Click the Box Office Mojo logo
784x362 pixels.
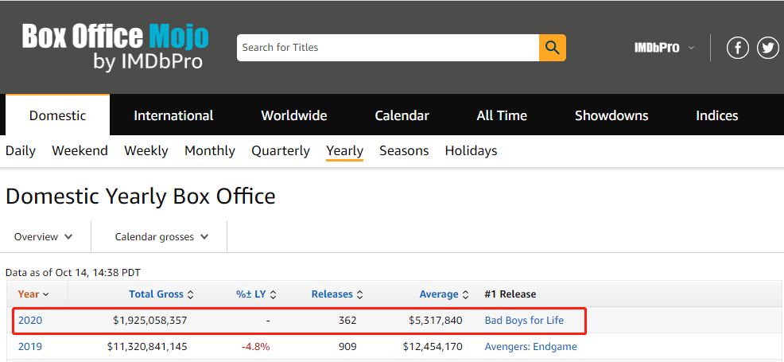point(115,47)
